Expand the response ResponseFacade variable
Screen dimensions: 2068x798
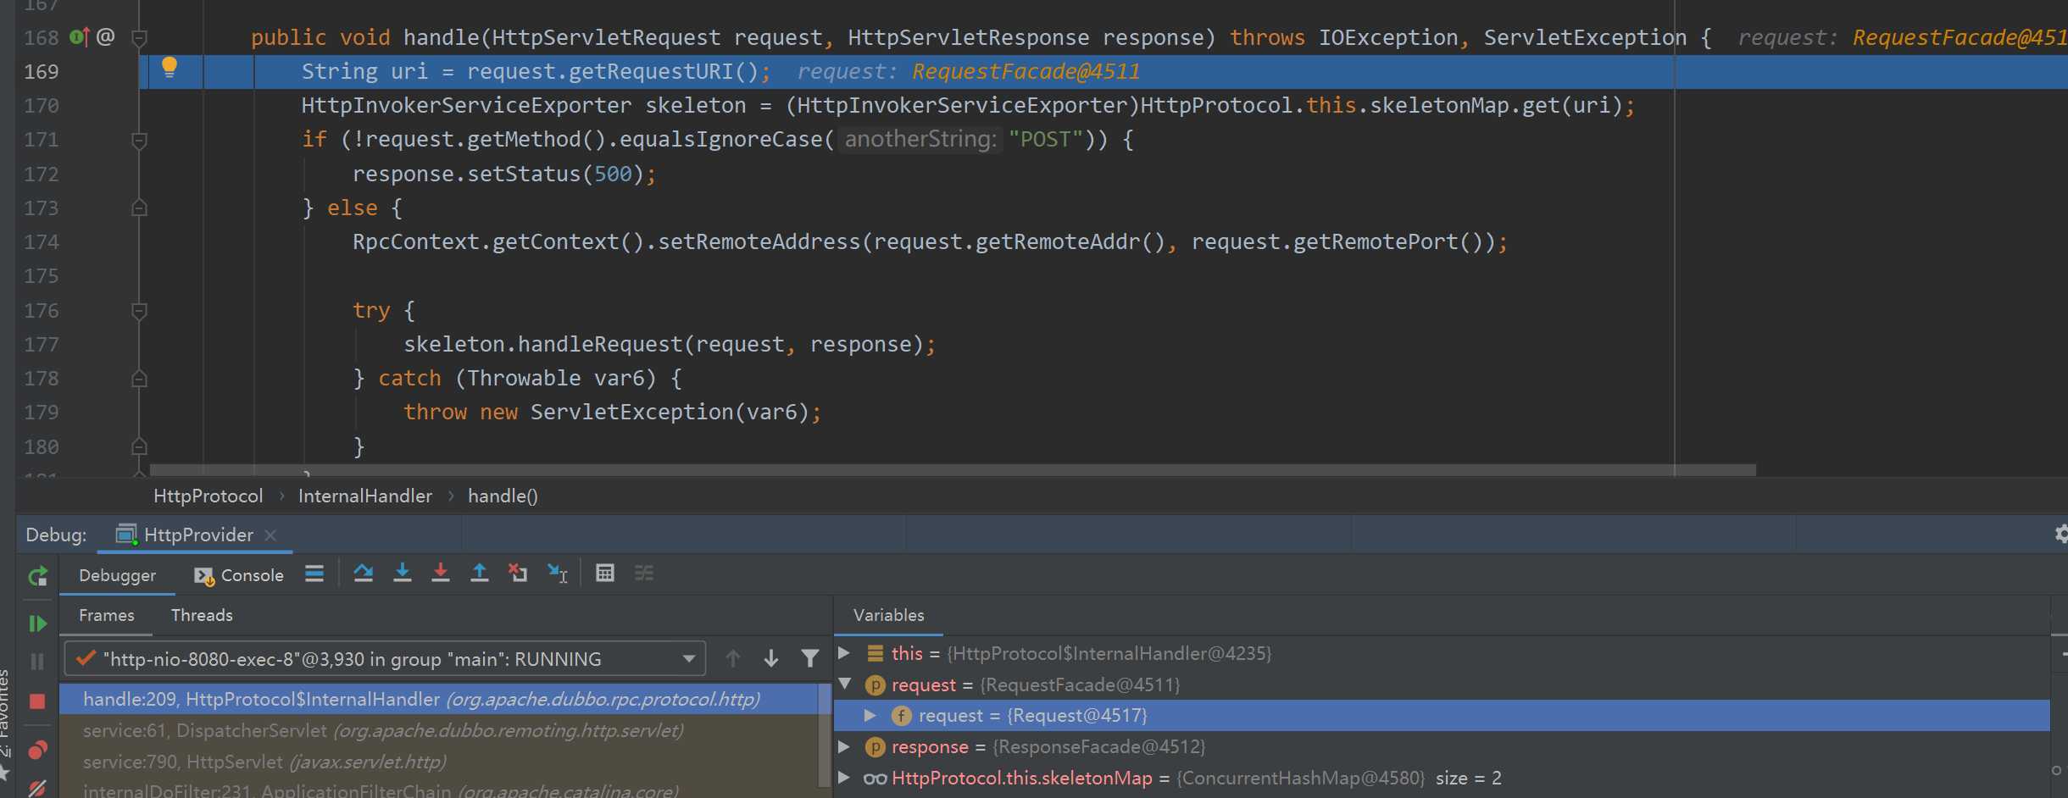tap(844, 746)
